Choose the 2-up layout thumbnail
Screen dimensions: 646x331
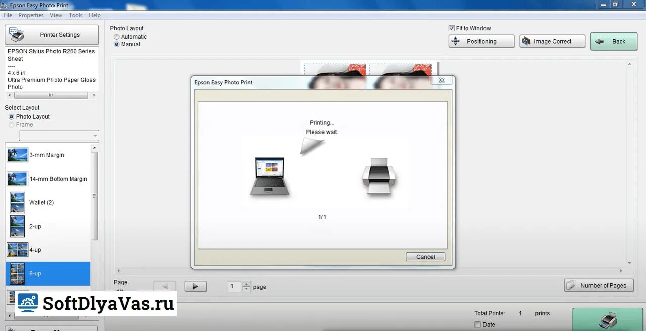(x=17, y=226)
